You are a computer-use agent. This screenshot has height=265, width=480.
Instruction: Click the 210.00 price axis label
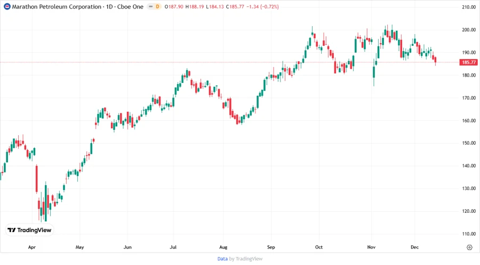tap(469, 7)
